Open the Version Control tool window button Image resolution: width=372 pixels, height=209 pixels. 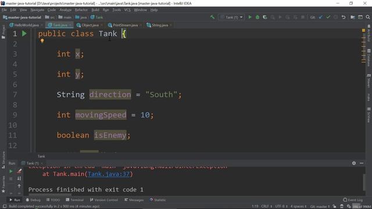(104, 200)
